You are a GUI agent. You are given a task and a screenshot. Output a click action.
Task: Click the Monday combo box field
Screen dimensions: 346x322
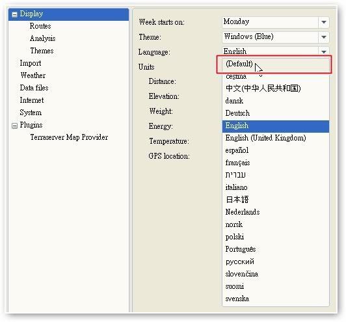270,22
